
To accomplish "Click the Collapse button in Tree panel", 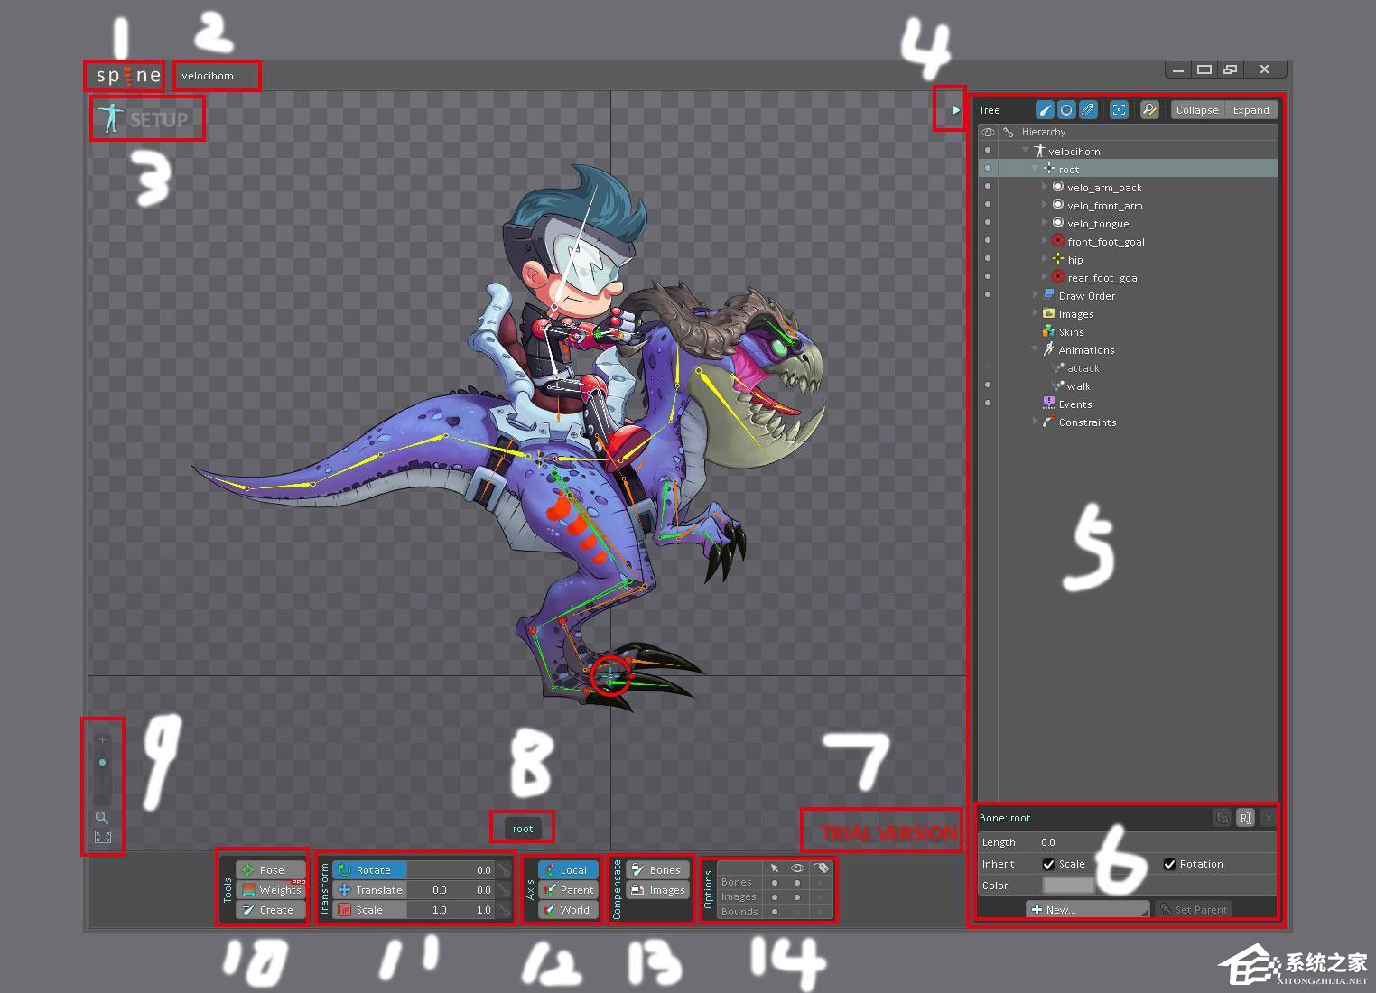I will 1196,110.
